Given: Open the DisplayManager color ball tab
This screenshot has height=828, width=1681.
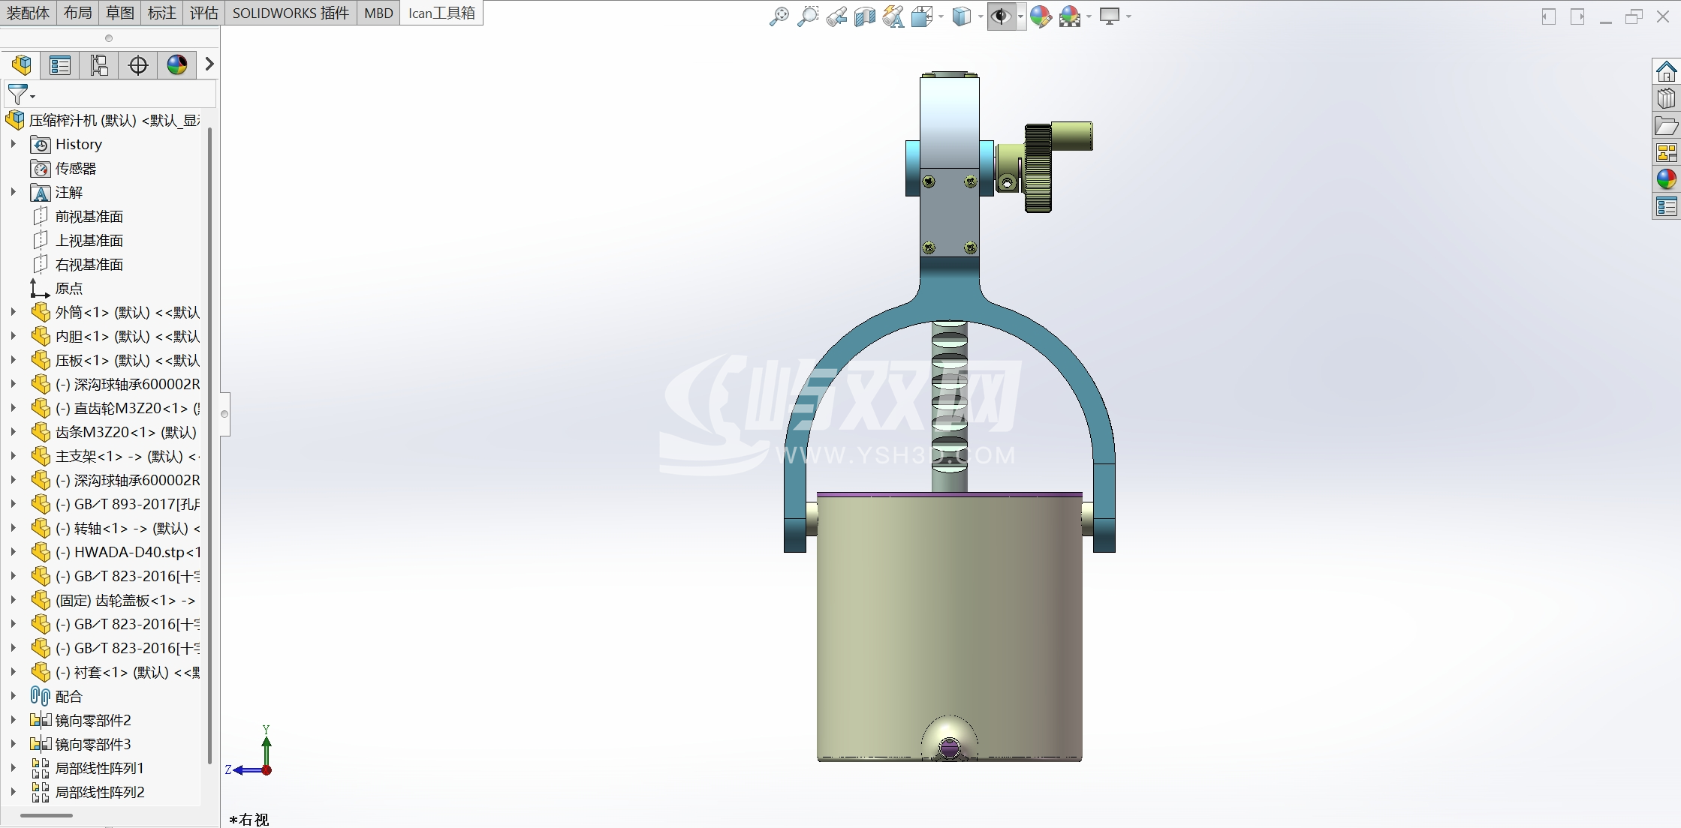Looking at the screenshot, I should pyautogui.click(x=177, y=65).
